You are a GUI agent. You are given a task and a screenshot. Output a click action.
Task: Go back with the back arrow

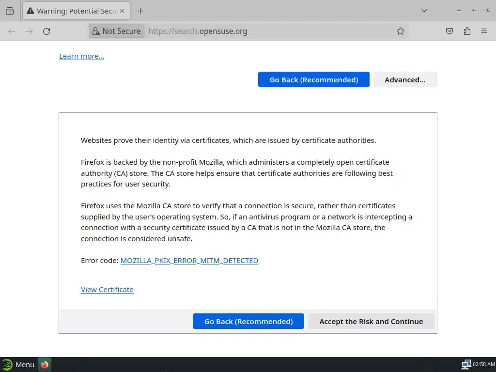click(12, 31)
